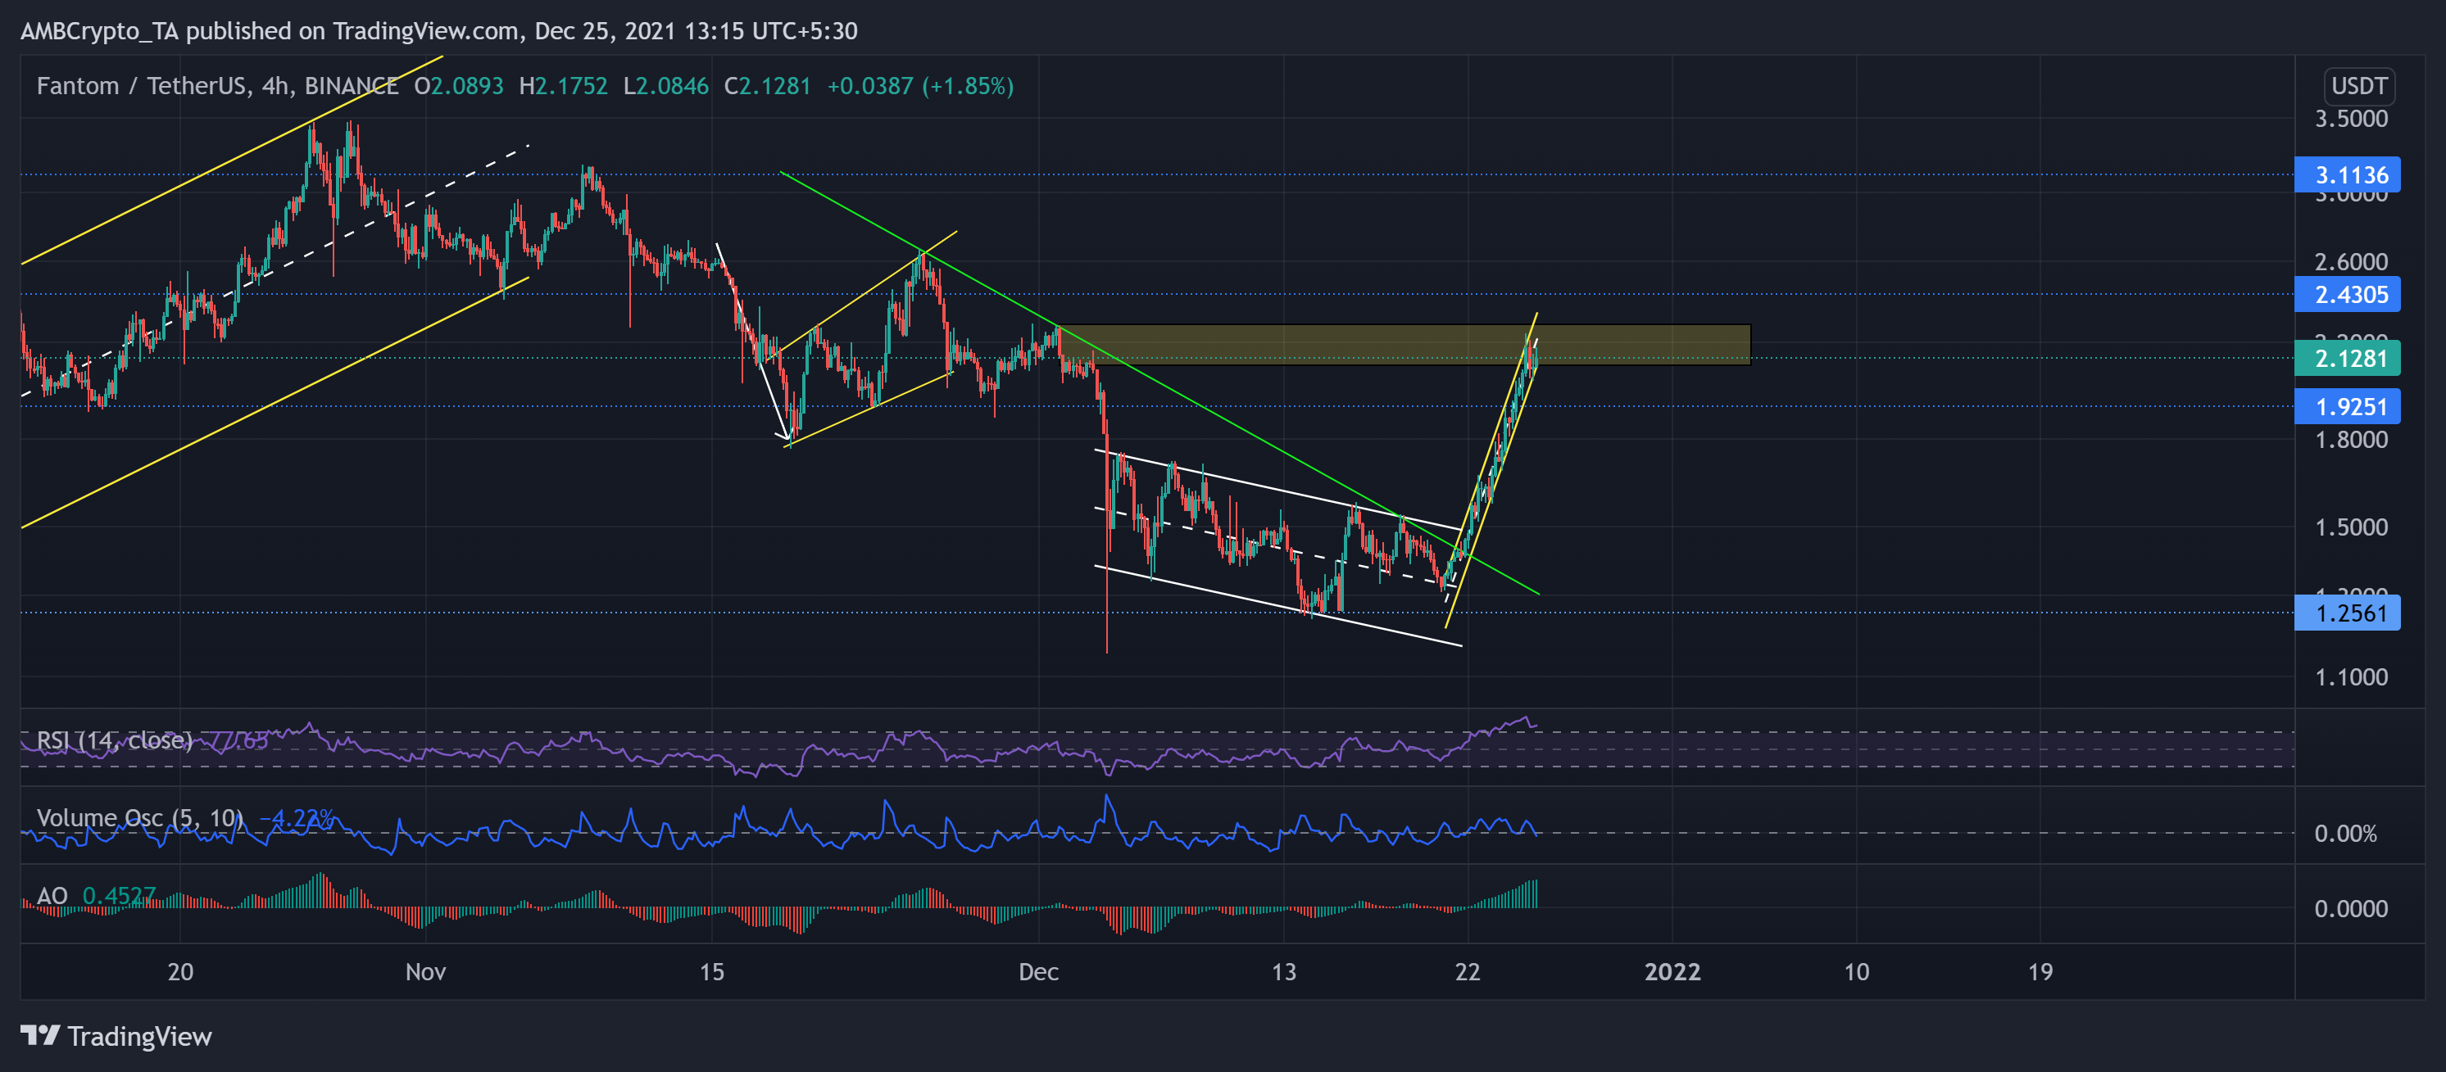Click the 0.00% Volume Osc axis label
The height and width of the screenshot is (1072, 2446).
pyautogui.click(x=2345, y=834)
